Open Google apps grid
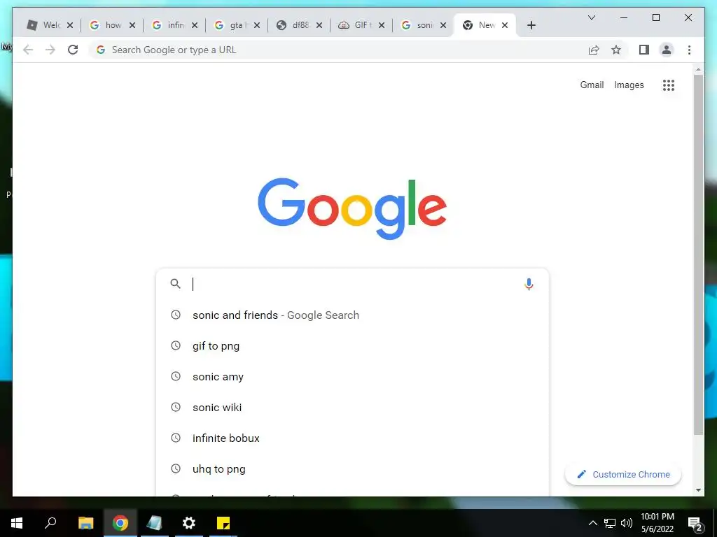This screenshot has height=537, width=717. (x=669, y=85)
